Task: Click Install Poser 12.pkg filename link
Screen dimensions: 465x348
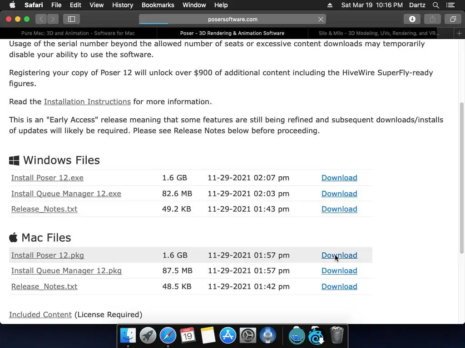Action: click(x=47, y=255)
